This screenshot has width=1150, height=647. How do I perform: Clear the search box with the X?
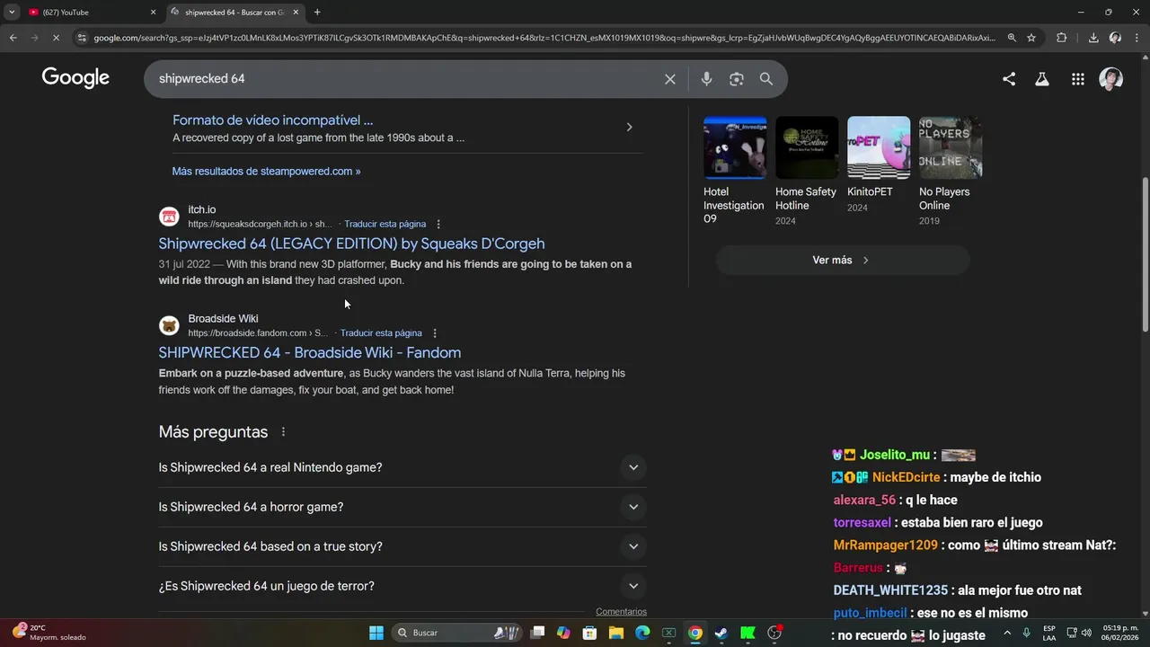[669, 79]
